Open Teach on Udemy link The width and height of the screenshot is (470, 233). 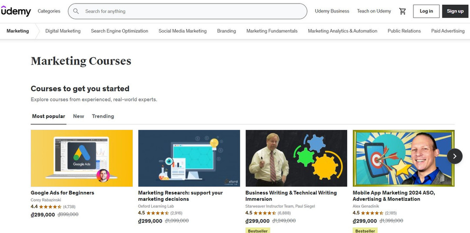374,11
